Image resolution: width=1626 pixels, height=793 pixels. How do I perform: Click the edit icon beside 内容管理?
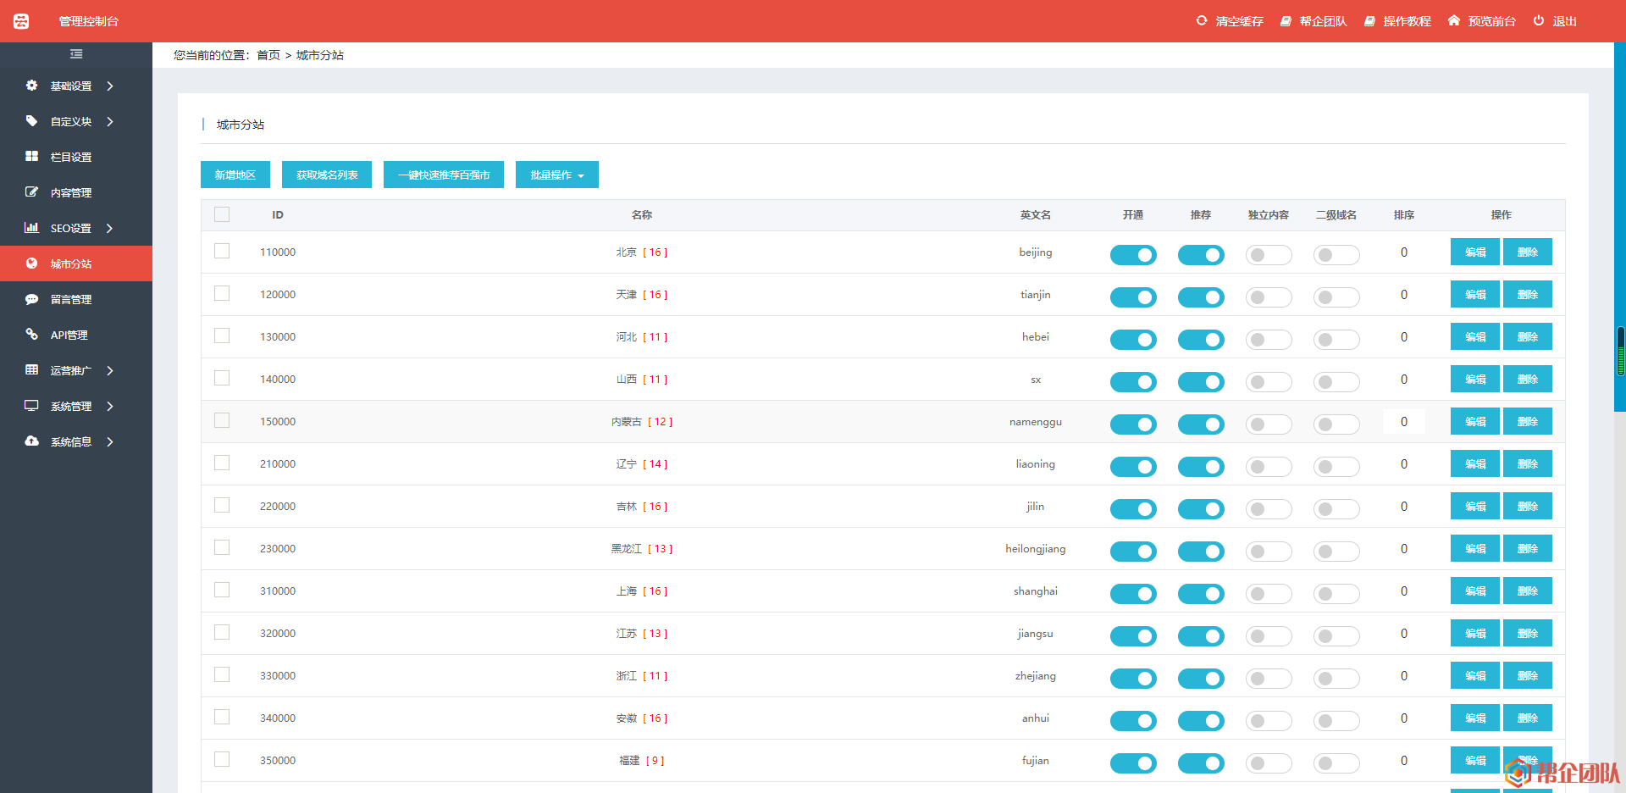pyautogui.click(x=31, y=192)
